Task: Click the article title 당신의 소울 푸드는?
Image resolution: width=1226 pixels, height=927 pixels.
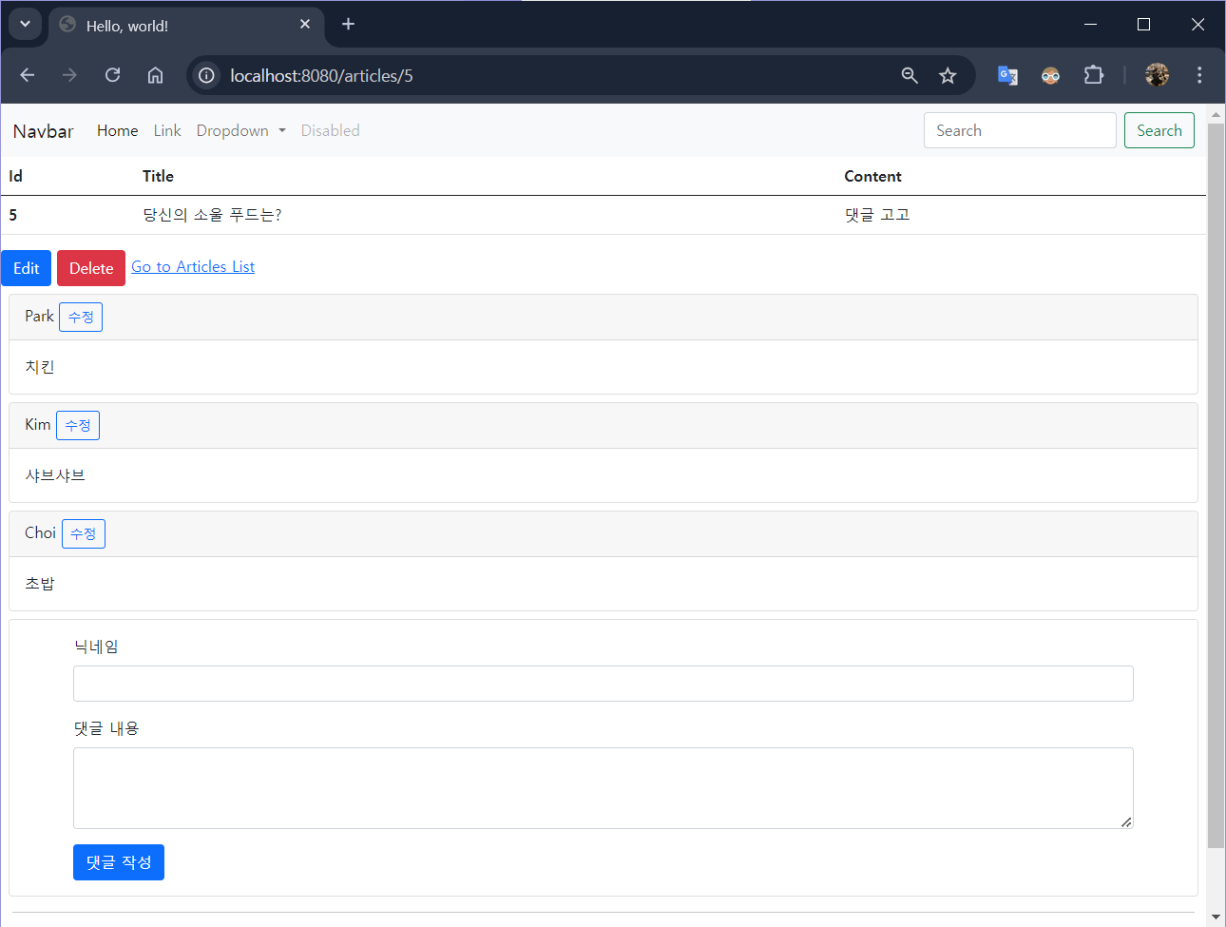Action: tap(212, 215)
